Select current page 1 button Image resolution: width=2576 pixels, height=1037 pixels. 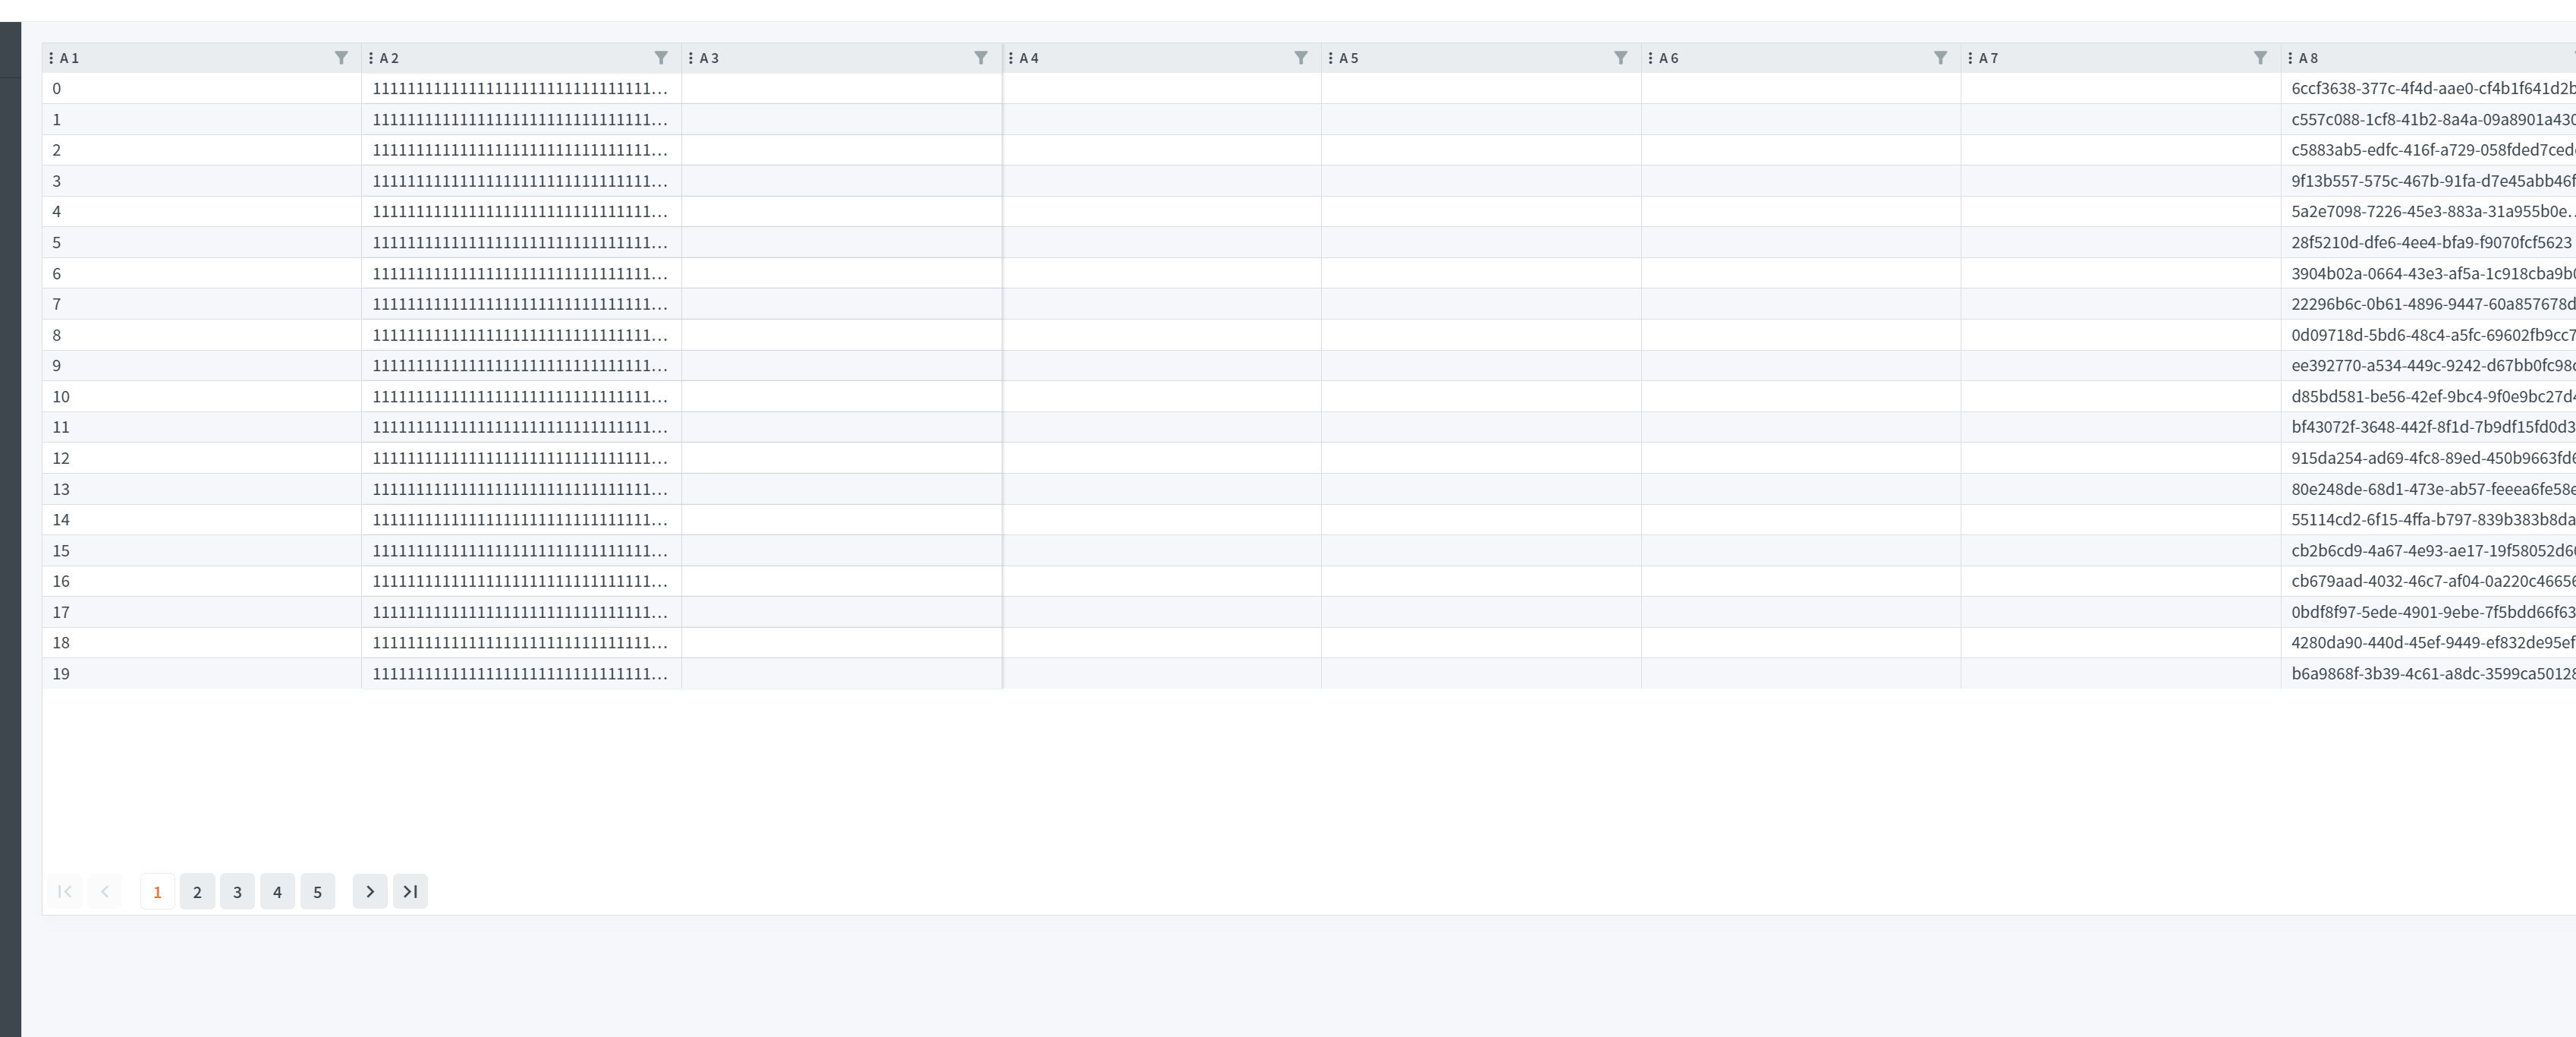(157, 892)
